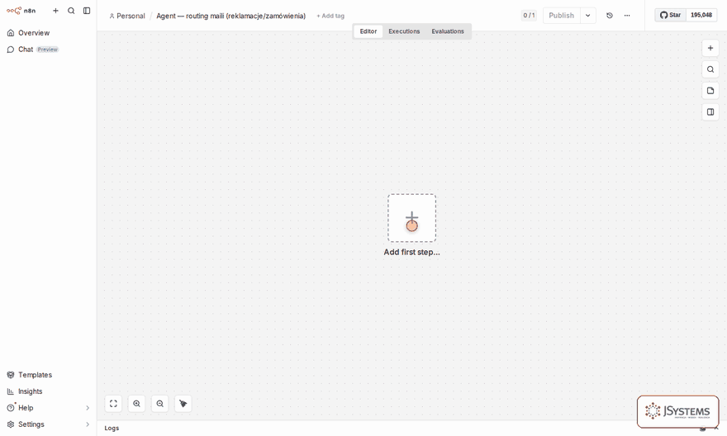The height and width of the screenshot is (436, 727).
Task: Collapse the sidebar with the panel icon
Action: (87, 10)
